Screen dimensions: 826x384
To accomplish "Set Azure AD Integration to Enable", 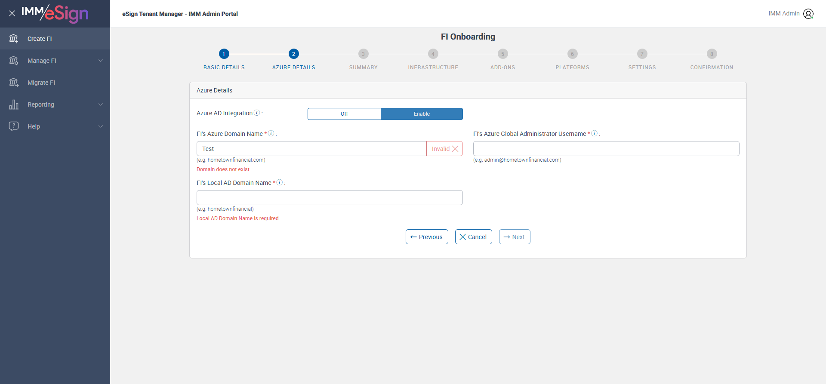I will point(422,114).
